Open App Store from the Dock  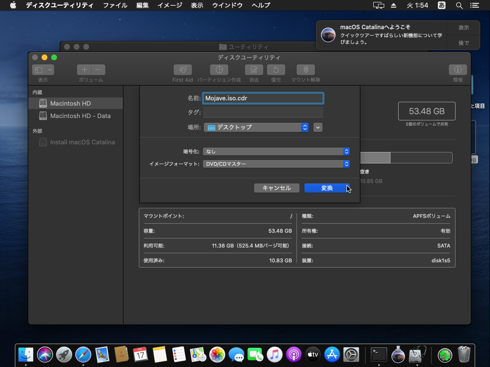coord(332,355)
